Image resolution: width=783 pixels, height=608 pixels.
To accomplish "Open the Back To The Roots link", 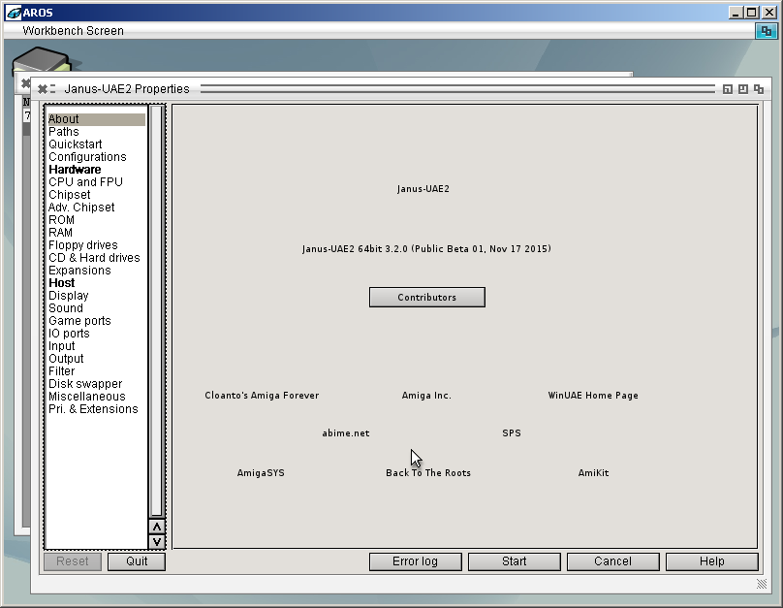I will coord(428,472).
